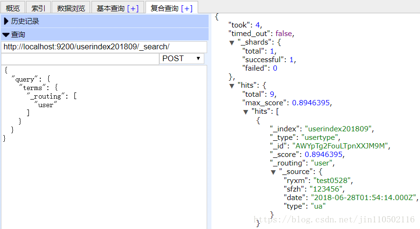
Task: Switch to the 索引 tab
Action: (38, 8)
